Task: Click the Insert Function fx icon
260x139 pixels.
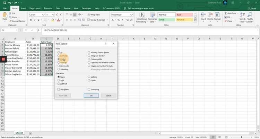Action: [x=38, y=30]
